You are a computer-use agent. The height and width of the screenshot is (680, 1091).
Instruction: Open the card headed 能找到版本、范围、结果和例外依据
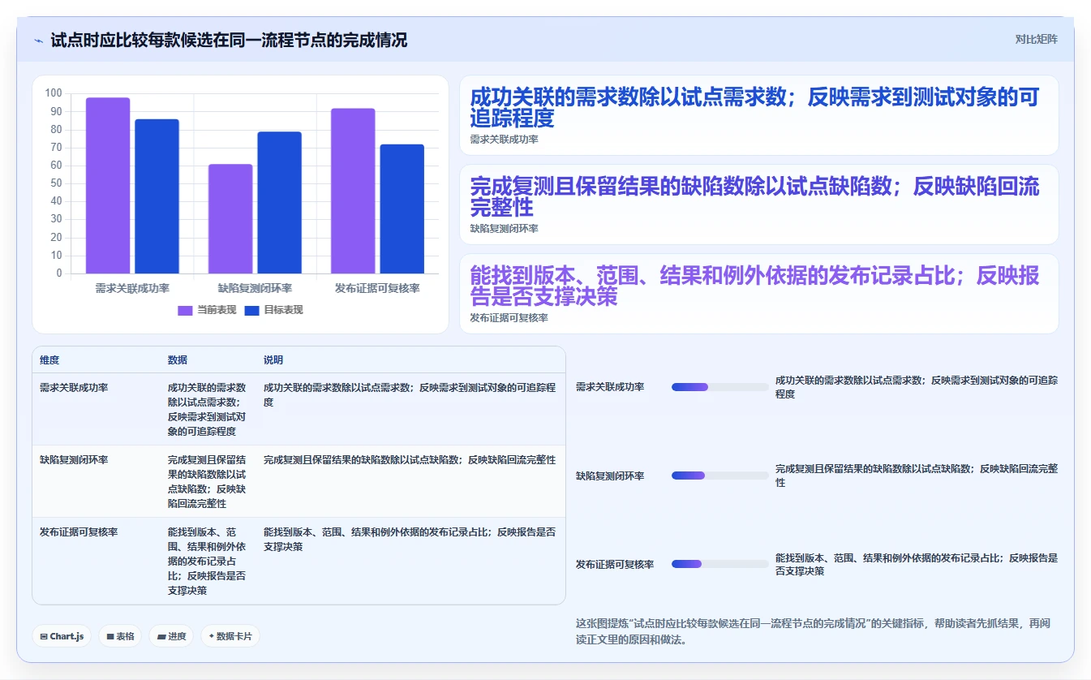pyautogui.click(x=759, y=294)
